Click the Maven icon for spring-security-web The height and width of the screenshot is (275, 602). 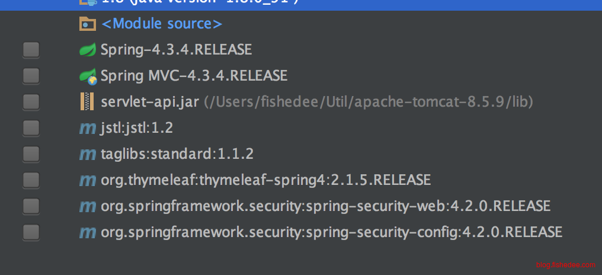pyautogui.click(x=88, y=206)
